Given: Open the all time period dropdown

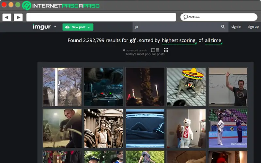Looking at the screenshot, I should click(x=213, y=41).
